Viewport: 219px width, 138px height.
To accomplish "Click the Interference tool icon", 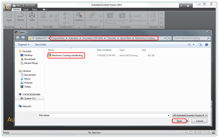I will pyautogui.click(x=92, y=15).
